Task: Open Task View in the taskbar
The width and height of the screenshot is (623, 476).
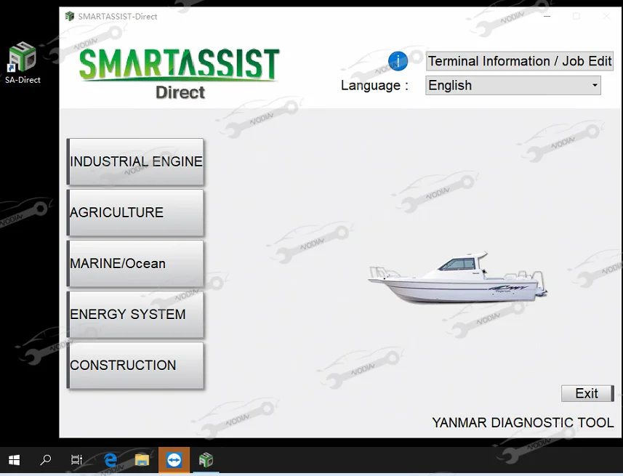Action: click(x=76, y=460)
